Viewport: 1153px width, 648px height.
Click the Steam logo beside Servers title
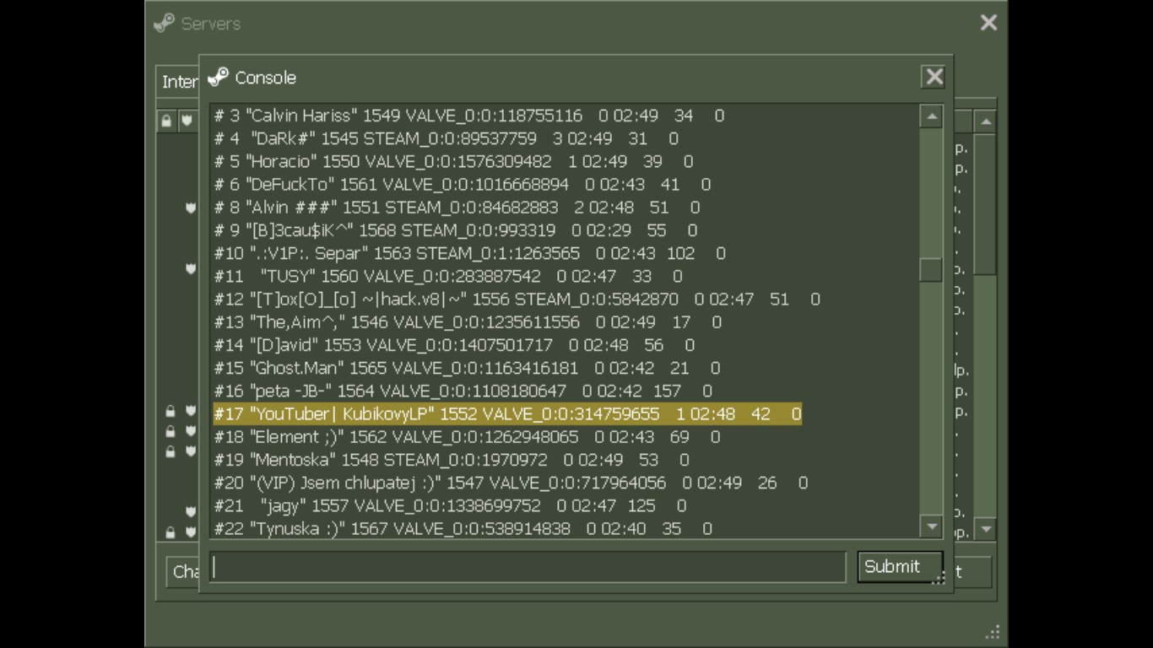[164, 23]
